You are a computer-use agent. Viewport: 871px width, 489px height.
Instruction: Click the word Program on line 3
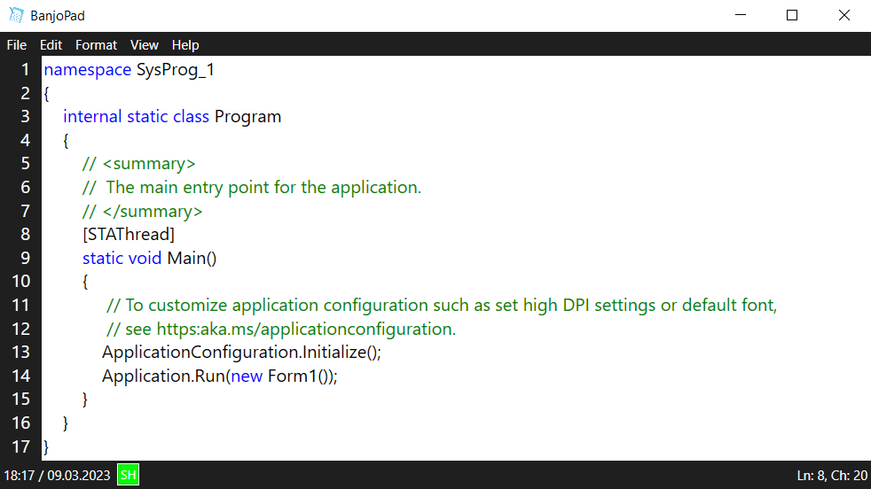[x=247, y=117]
